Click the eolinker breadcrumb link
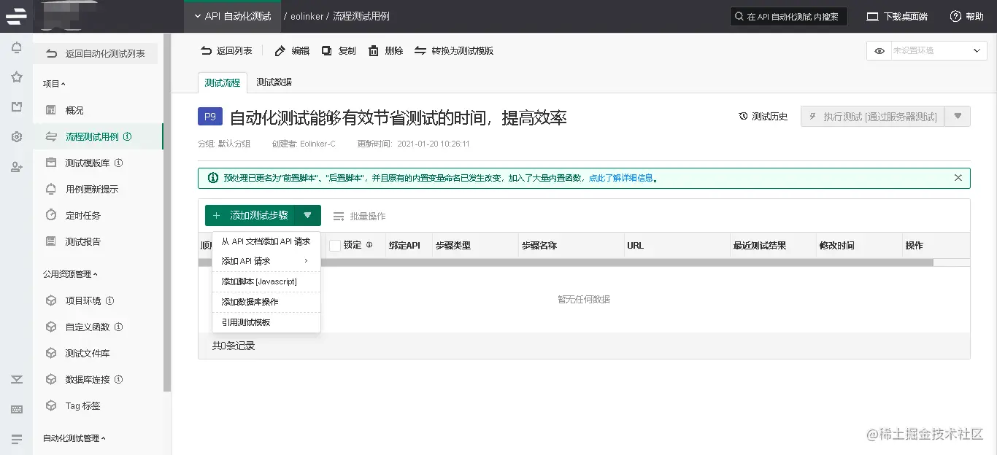The width and height of the screenshot is (997, 455). pos(307,16)
